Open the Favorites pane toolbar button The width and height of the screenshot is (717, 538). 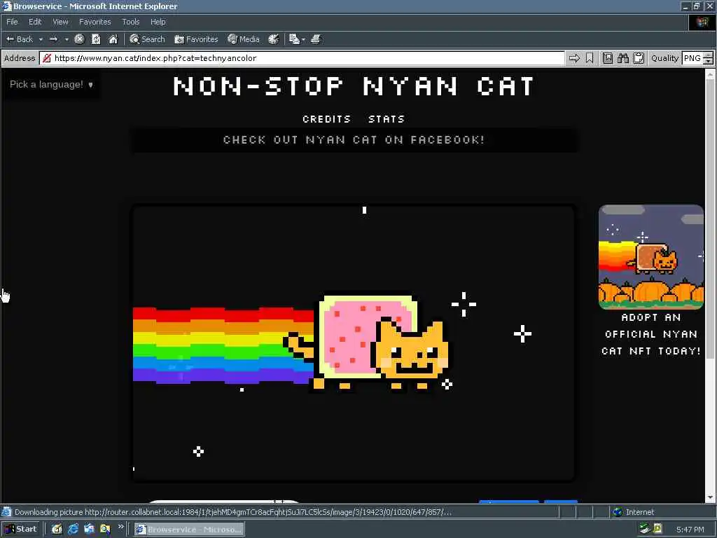point(196,39)
